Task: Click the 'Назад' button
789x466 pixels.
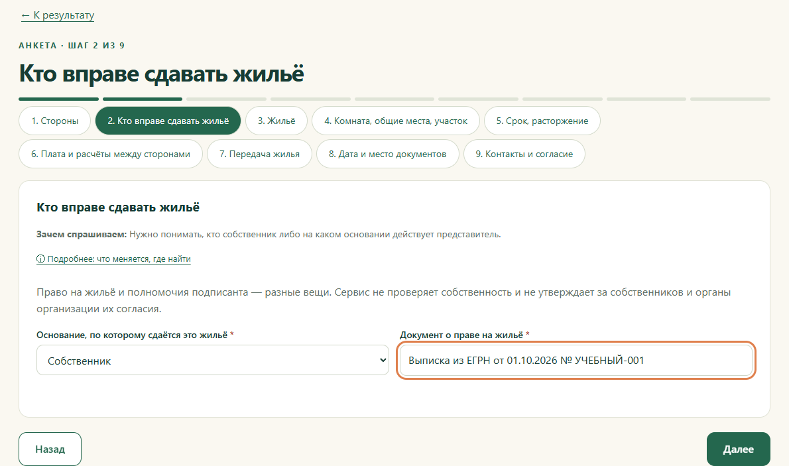Action: (50, 449)
